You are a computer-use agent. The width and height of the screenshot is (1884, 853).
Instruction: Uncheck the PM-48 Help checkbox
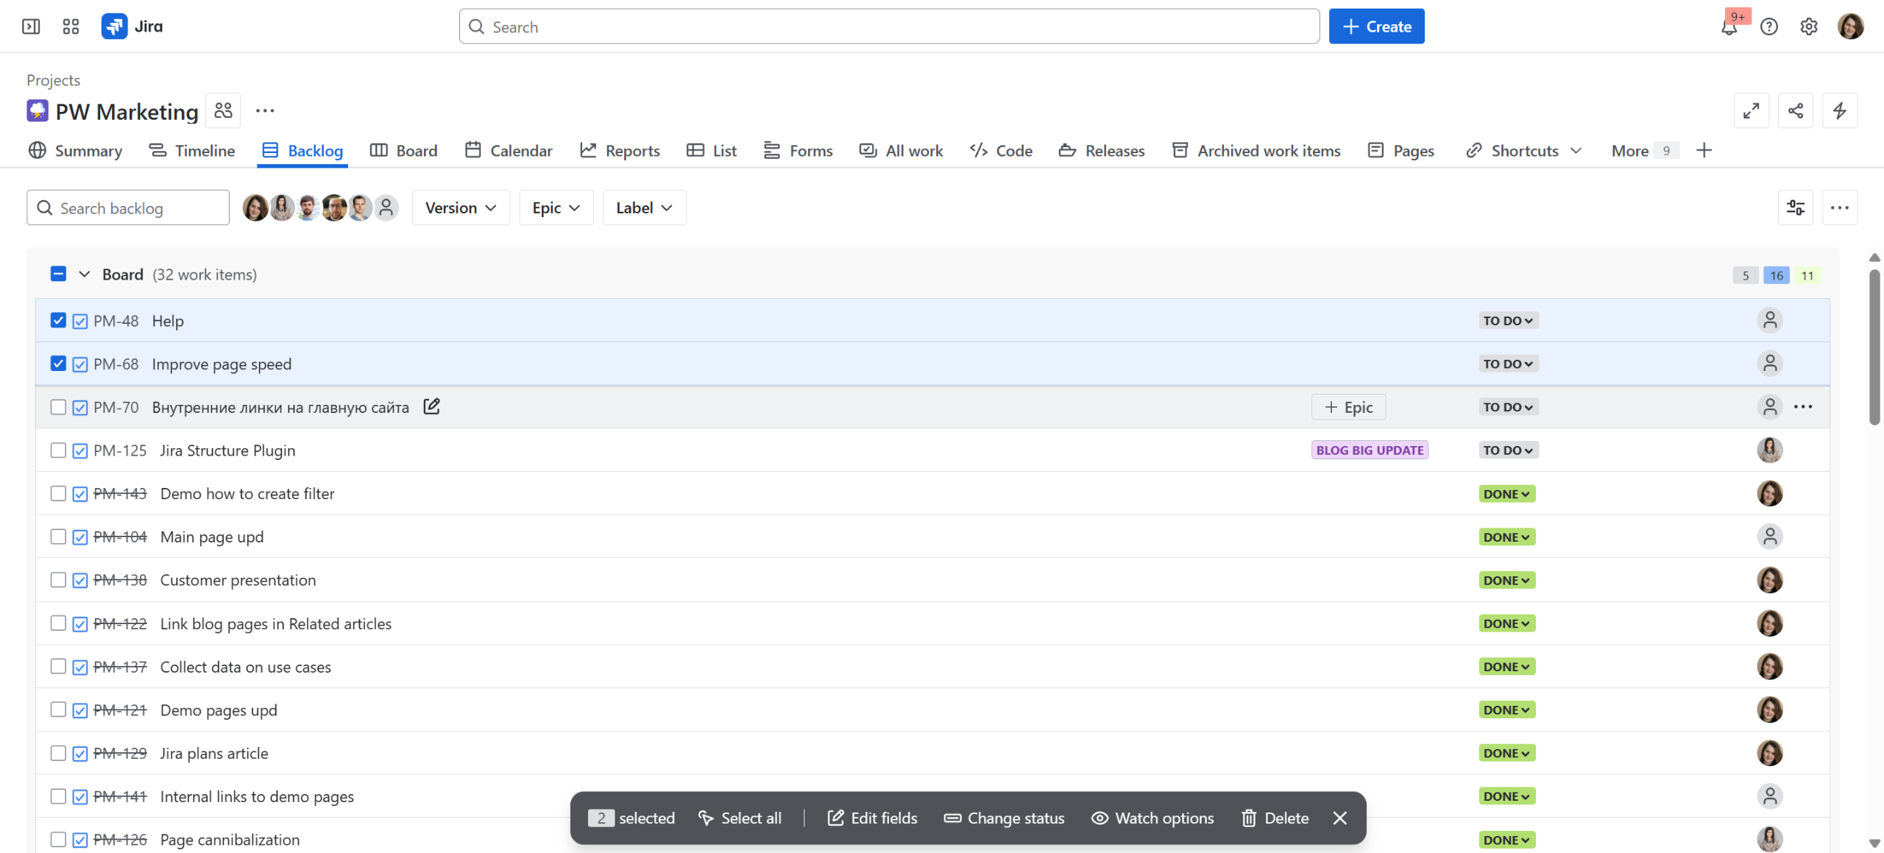tap(58, 321)
